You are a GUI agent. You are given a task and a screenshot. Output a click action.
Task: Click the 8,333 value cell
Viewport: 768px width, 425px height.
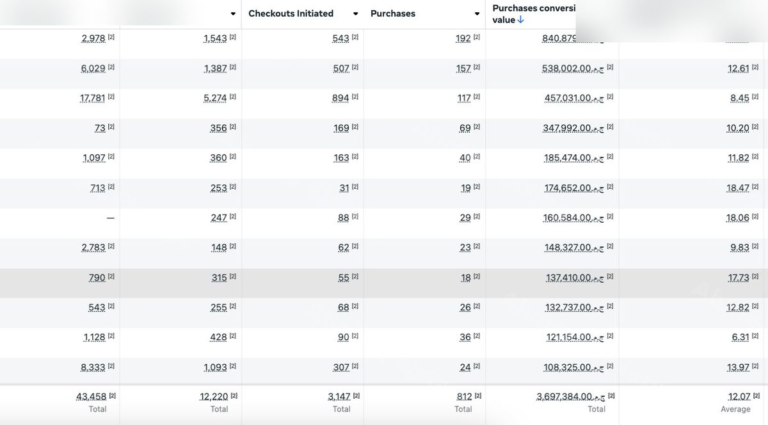[x=93, y=367]
